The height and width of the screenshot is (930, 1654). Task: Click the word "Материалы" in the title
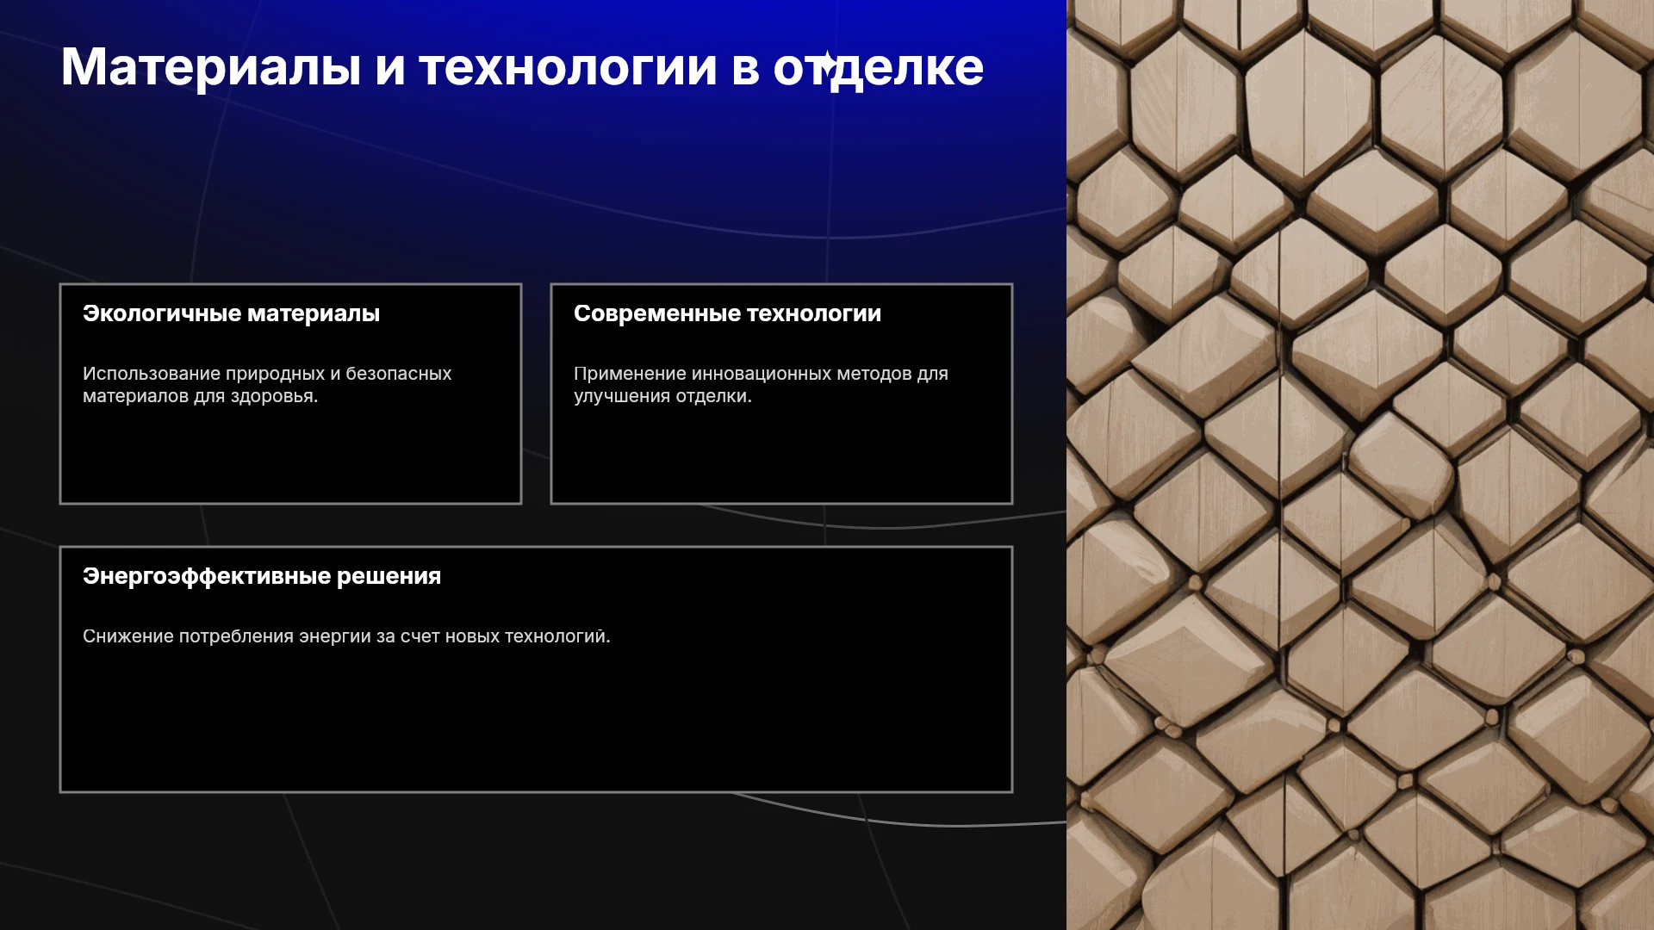211,67
